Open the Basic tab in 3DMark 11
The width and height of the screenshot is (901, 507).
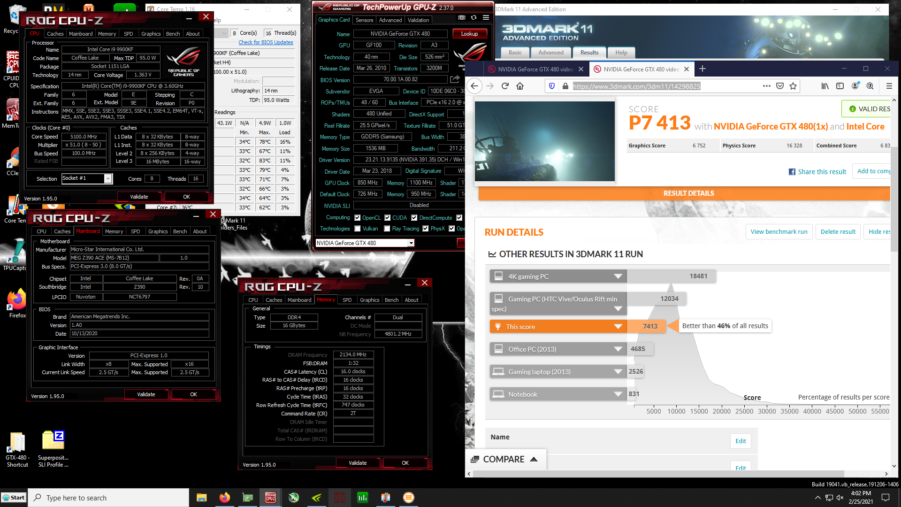click(x=515, y=53)
